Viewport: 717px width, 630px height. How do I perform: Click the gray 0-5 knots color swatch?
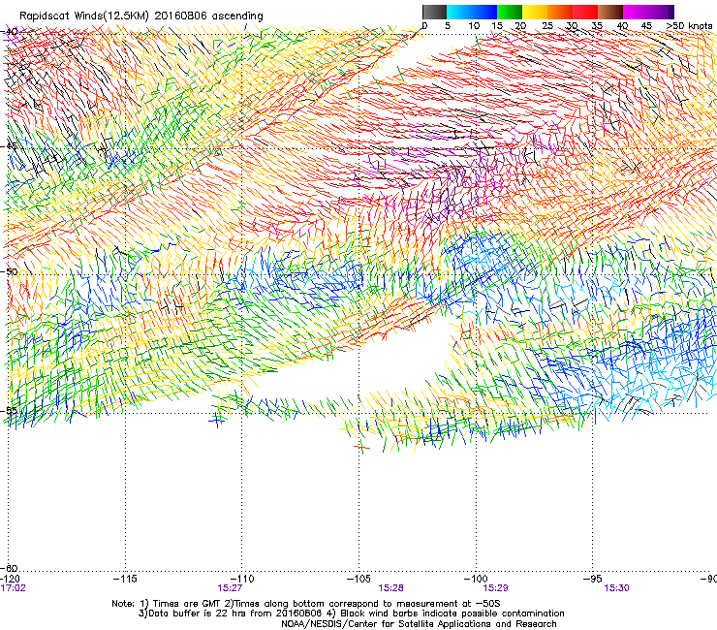[434, 12]
